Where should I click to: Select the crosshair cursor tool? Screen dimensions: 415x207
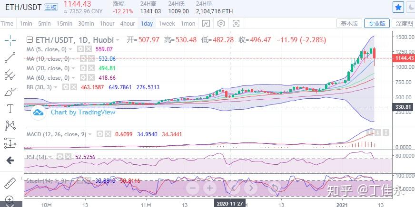(10, 40)
